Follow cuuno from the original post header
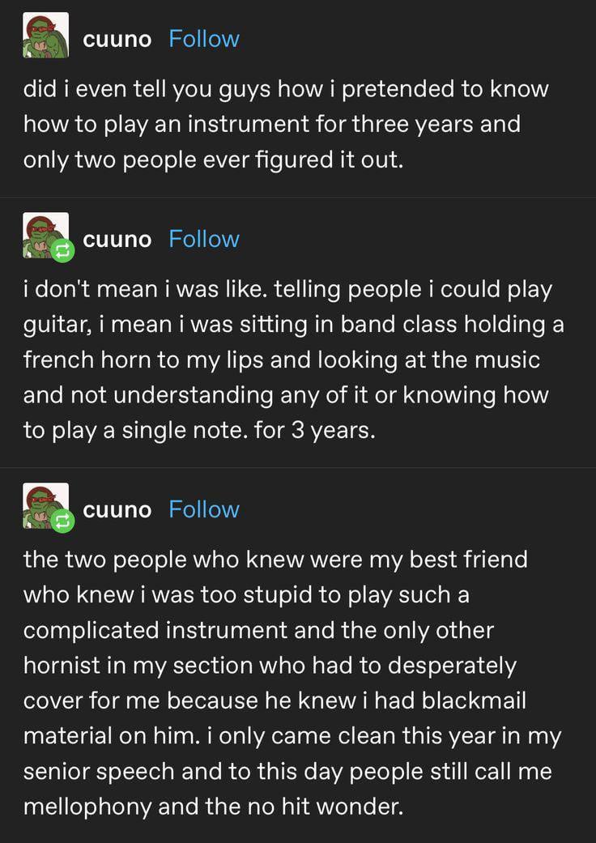 (204, 39)
